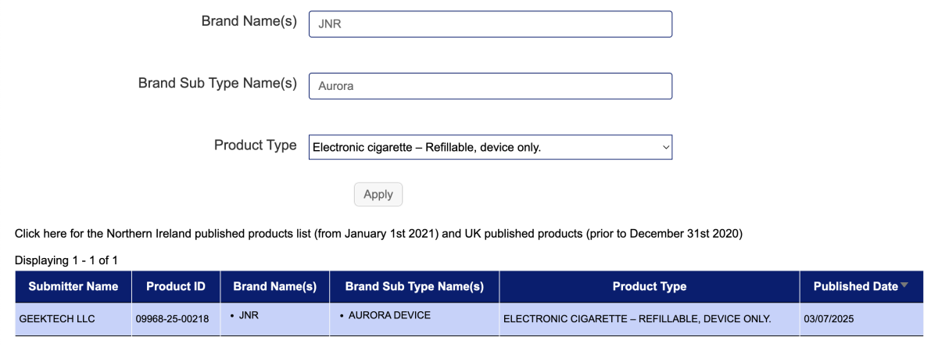Sort by Submitter Name column header

(73, 287)
